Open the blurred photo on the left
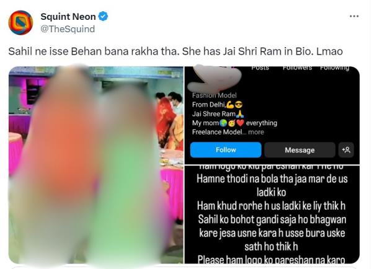This screenshot has width=372, height=269. tap(96, 165)
